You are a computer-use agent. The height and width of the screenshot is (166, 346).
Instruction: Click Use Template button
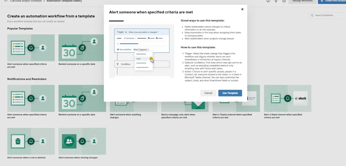[x=230, y=93]
